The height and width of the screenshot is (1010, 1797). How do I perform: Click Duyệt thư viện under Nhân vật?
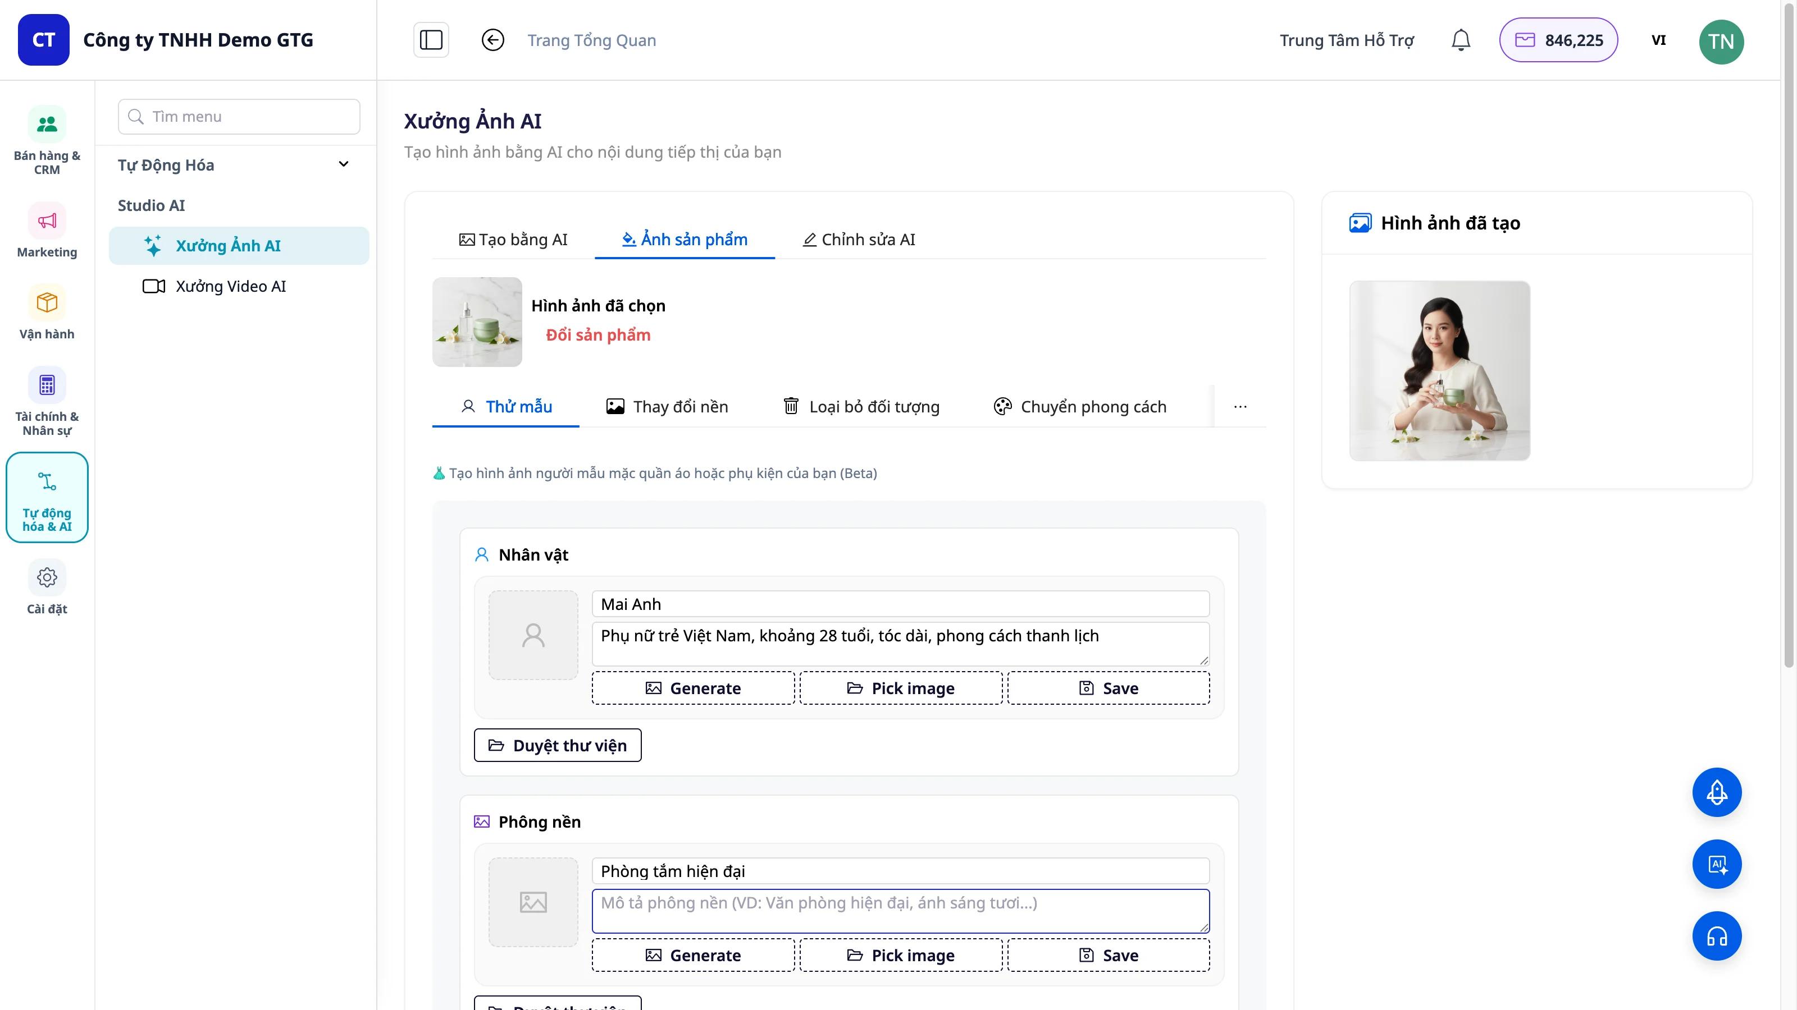(558, 745)
